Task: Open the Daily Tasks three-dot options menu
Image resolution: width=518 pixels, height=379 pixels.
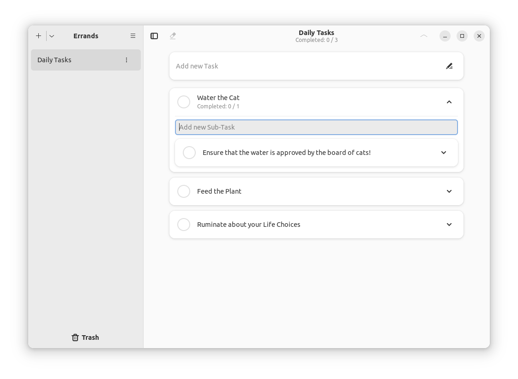Action: click(x=126, y=60)
